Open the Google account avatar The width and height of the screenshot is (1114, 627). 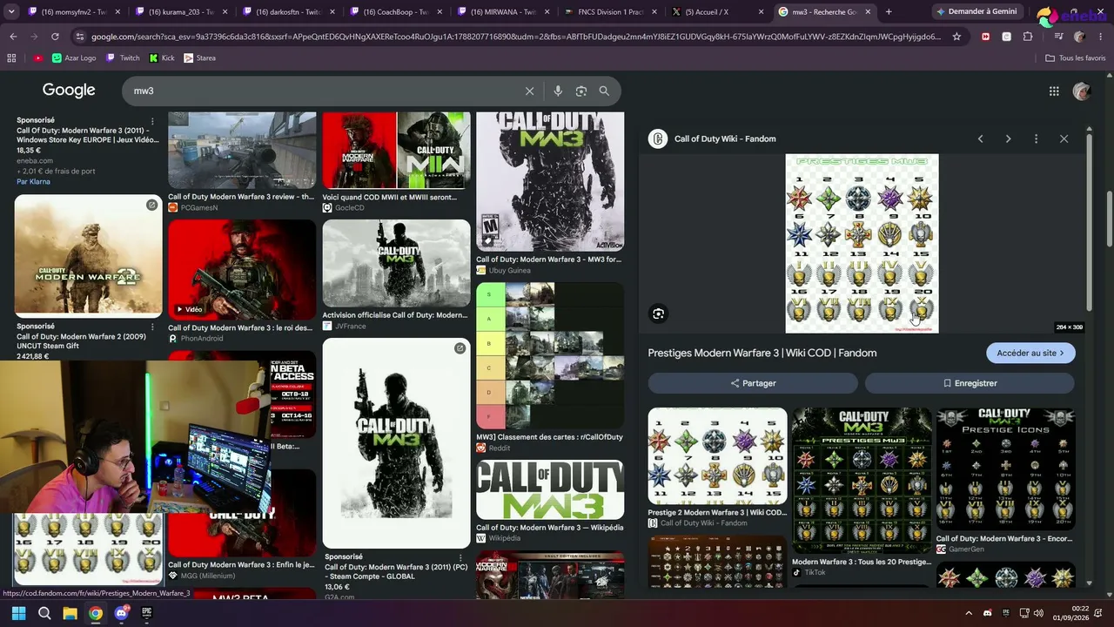pyautogui.click(x=1082, y=91)
